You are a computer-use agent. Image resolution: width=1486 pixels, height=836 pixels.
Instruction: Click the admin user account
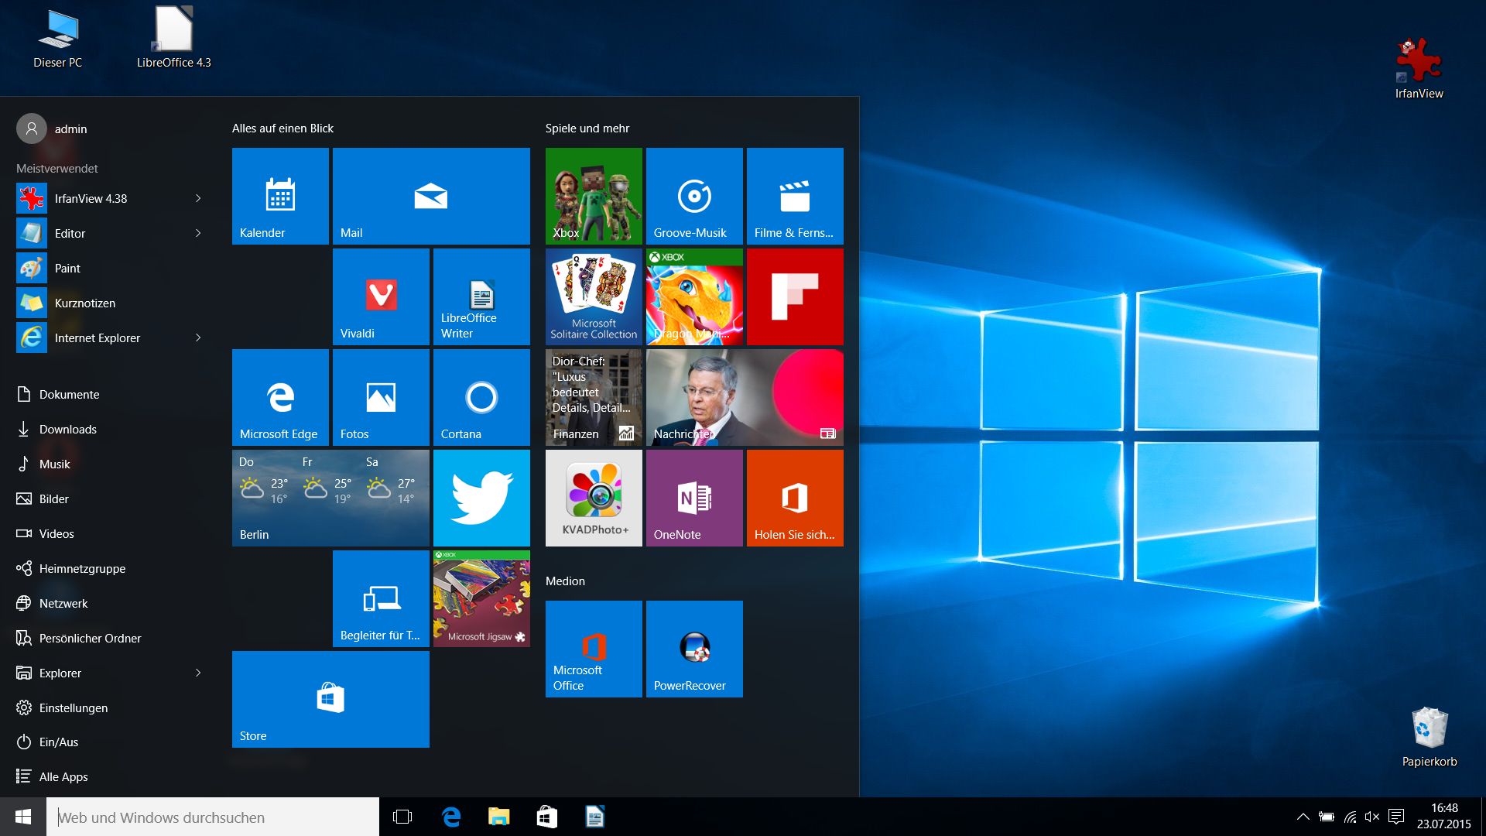pos(52,129)
